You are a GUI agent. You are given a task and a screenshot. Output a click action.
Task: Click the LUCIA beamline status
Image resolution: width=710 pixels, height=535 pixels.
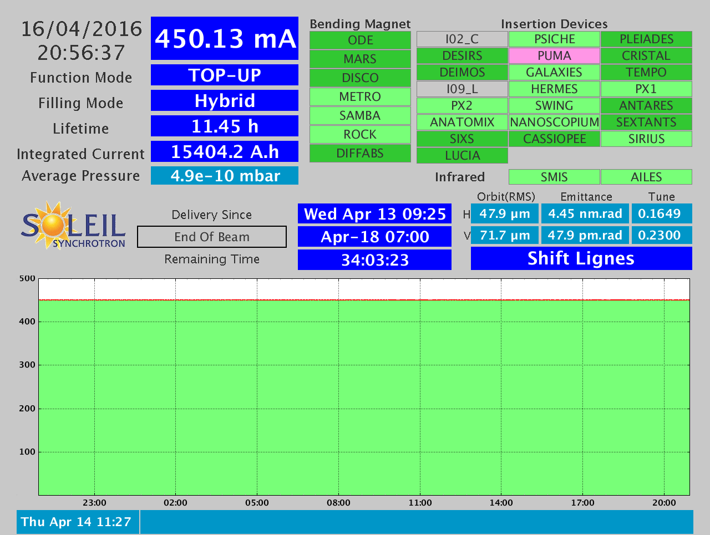(462, 156)
